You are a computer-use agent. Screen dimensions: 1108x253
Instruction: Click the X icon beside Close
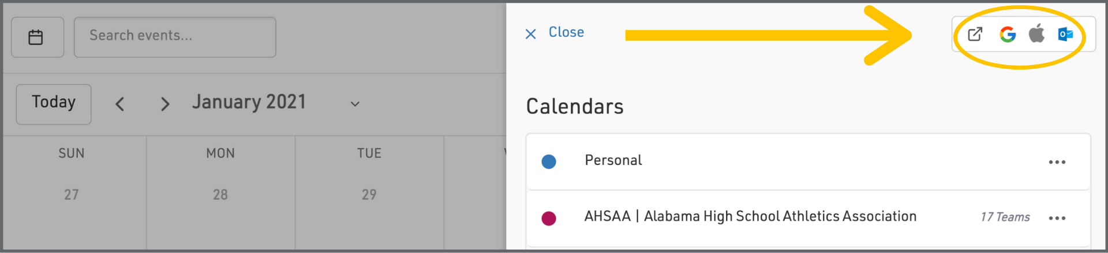click(x=531, y=34)
